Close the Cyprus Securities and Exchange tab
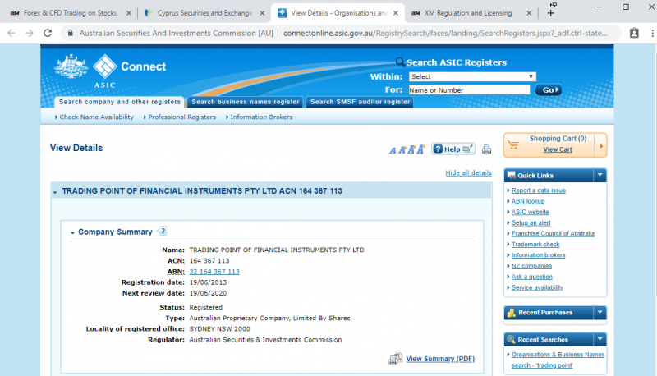 (262, 13)
